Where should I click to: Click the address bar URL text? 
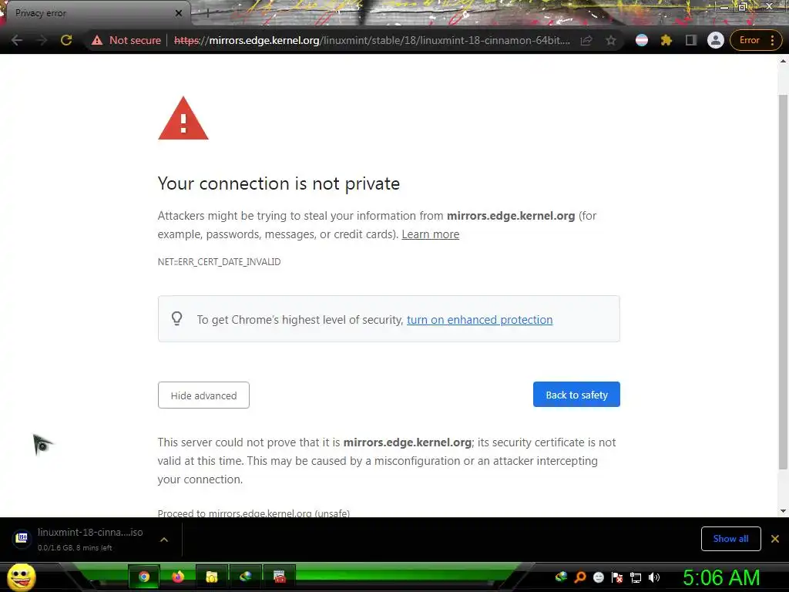pos(371,40)
